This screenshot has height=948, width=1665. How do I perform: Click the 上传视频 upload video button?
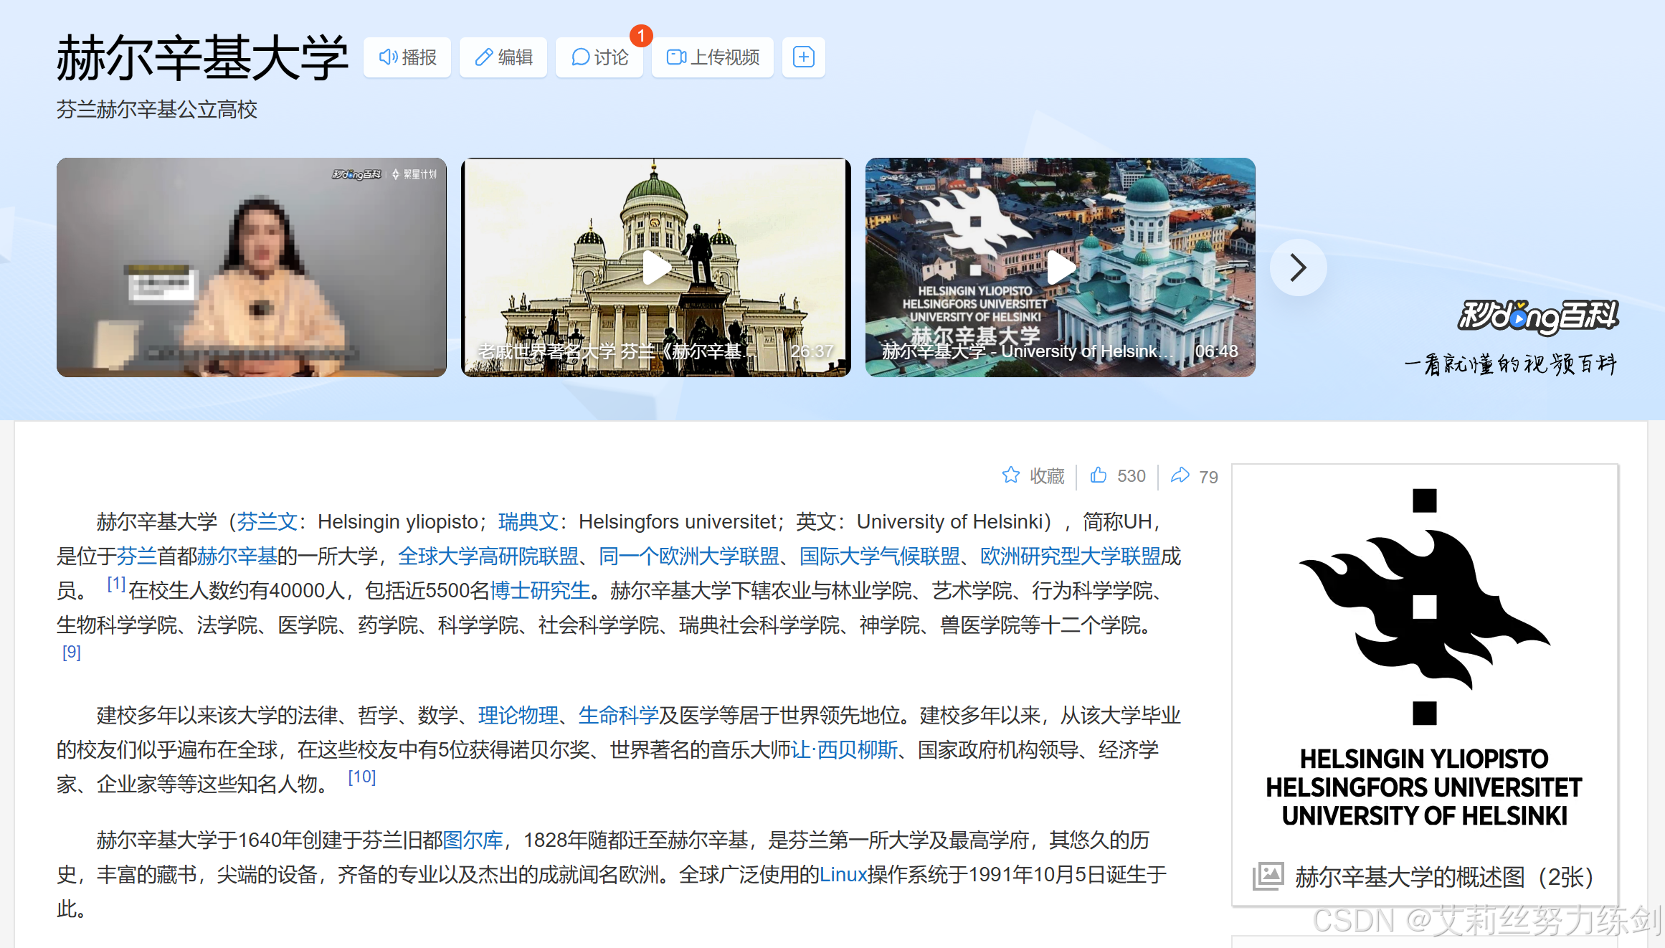pyautogui.click(x=712, y=57)
